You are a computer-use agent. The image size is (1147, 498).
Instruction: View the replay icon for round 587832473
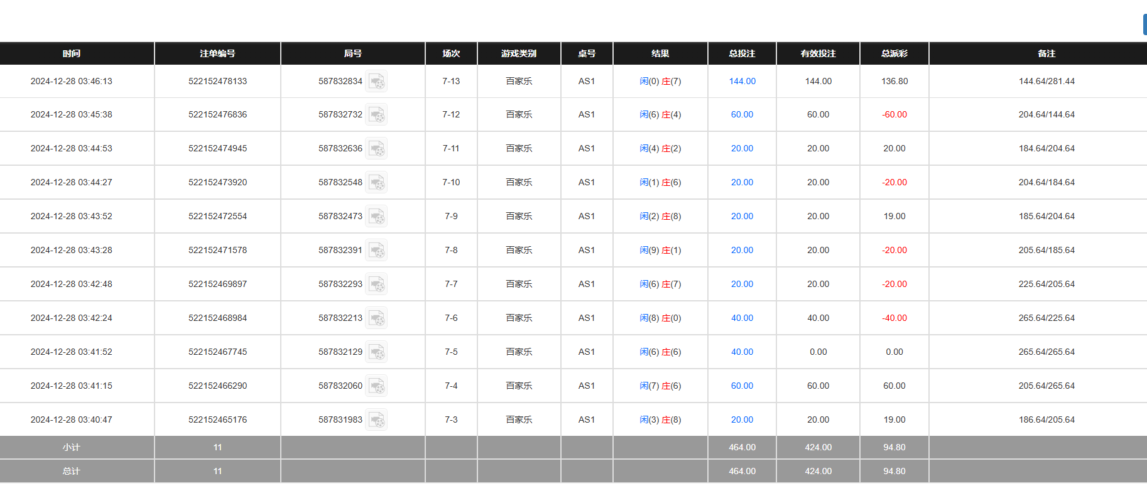[376, 217]
